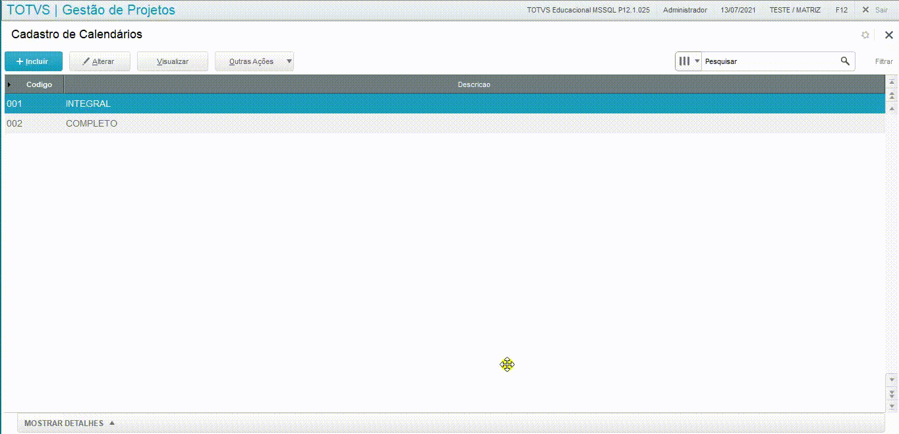Click the single scroll-down arrow
Image resolution: width=899 pixels, height=434 pixels.
(892, 380)
